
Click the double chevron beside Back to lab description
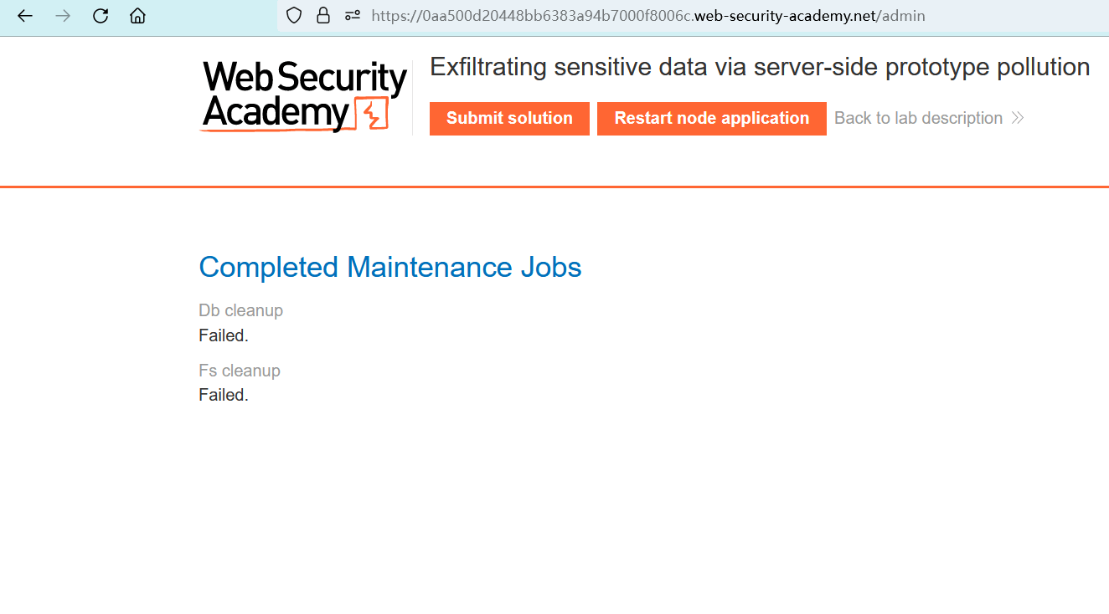[1018, 118]
